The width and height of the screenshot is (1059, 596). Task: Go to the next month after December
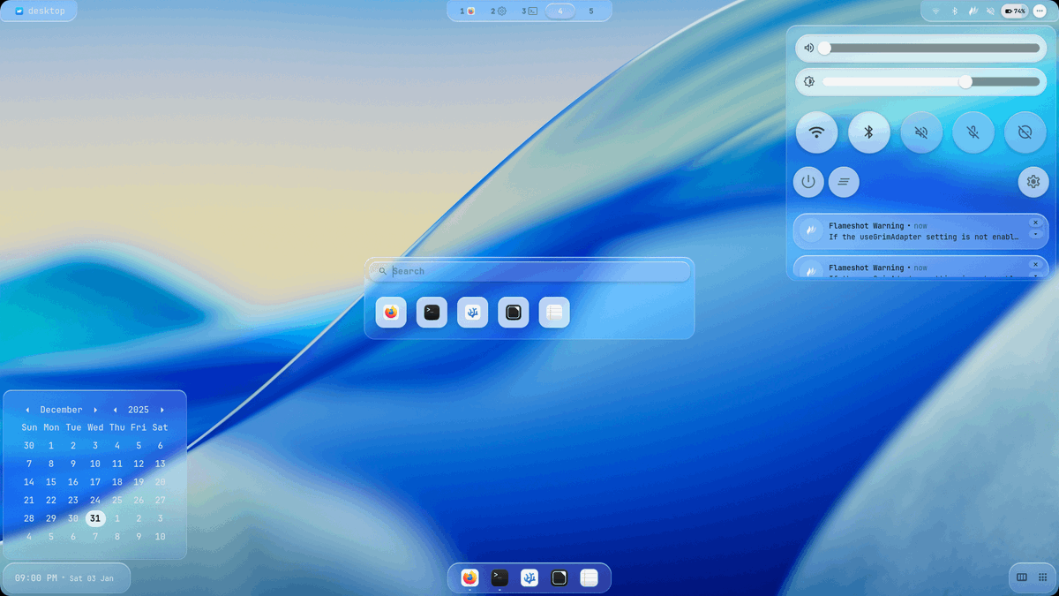coord(95,410)
